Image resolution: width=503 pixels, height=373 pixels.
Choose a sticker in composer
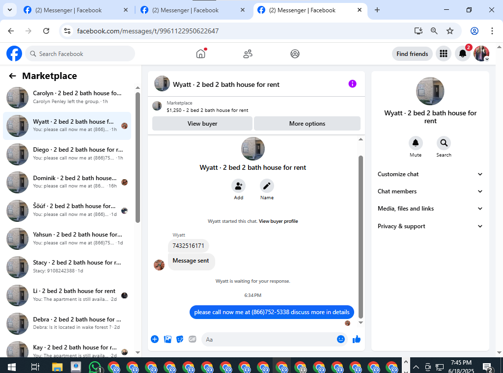click(x=180, y=339)
